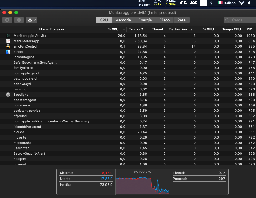Viewport: 256px width, 198px height.
Task: Open the gear actions dropdown menu
Action: pyautogui.click(x=32, y=20)
